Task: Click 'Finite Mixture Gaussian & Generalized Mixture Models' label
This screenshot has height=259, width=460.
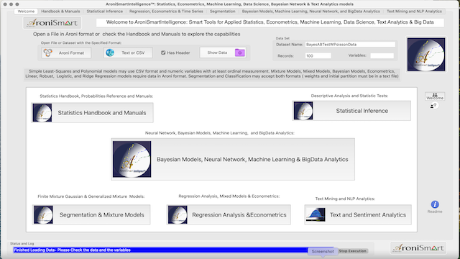Action: (x=91, y=196)
